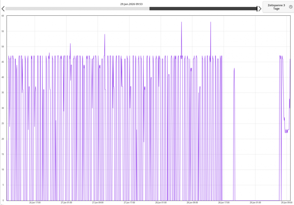Image resolution: width=294 pixels, height=205 pixels.
Task: Click the left arrow to go back in time
Action: 3,9
